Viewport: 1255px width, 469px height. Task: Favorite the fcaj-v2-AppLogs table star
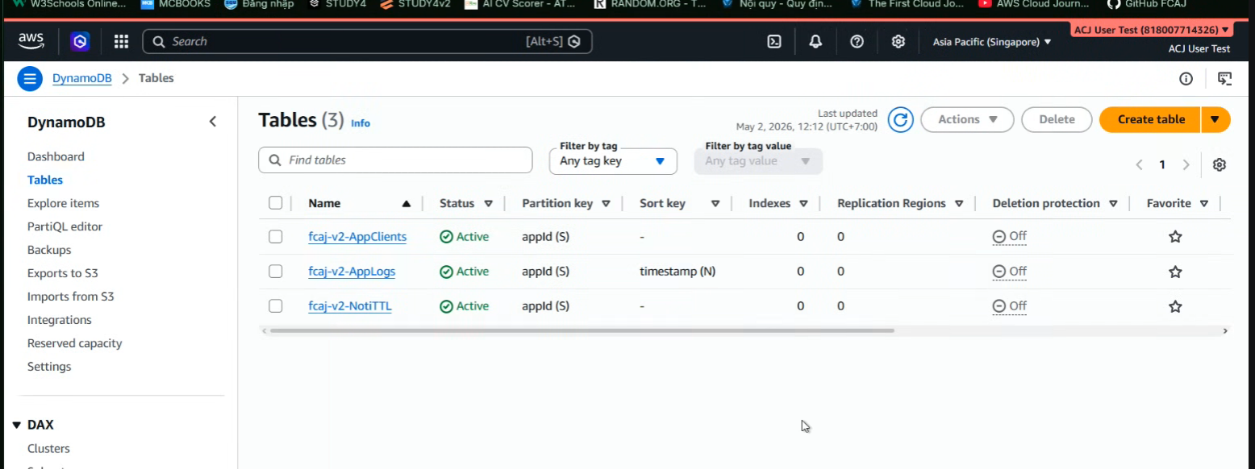point(1175,272)
